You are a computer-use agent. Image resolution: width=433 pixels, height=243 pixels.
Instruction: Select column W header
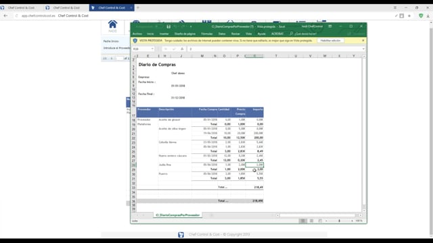(325, 56)
